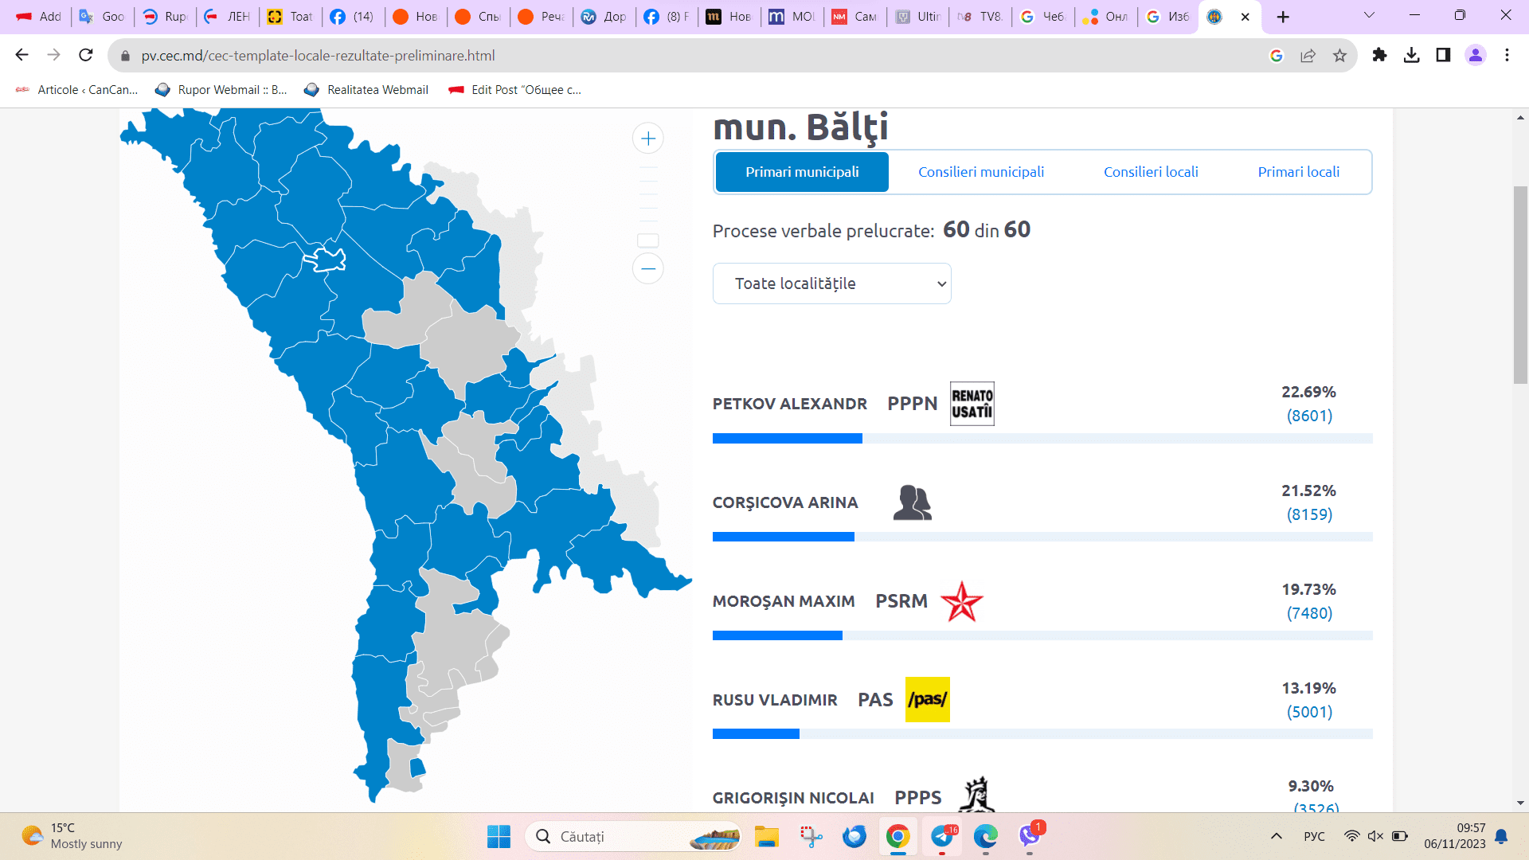Click the browser reload page icon
The height and width of the screenshot is (860, 1529).
tap(86, 55)
